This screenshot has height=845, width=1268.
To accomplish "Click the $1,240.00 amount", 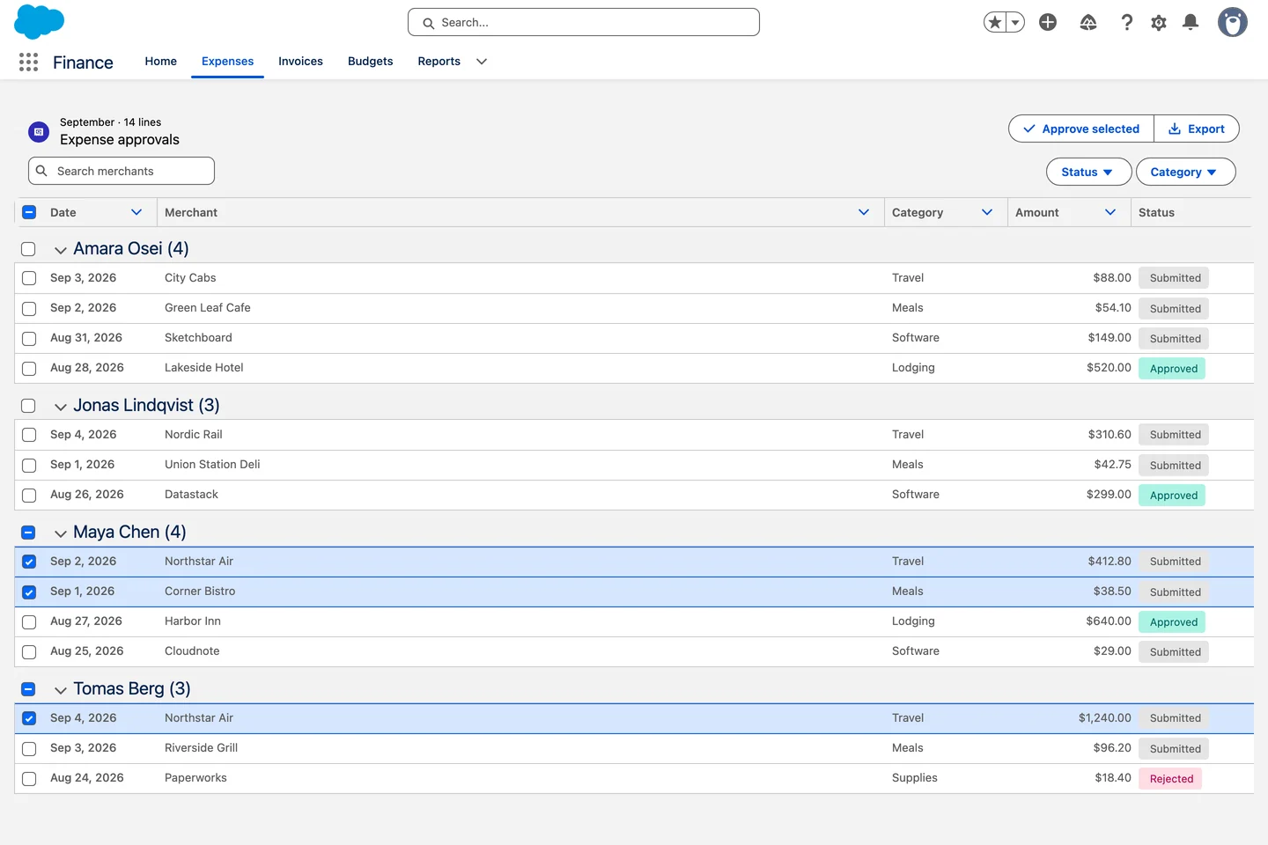I will pyautogui.click(x=1105, y=718).
